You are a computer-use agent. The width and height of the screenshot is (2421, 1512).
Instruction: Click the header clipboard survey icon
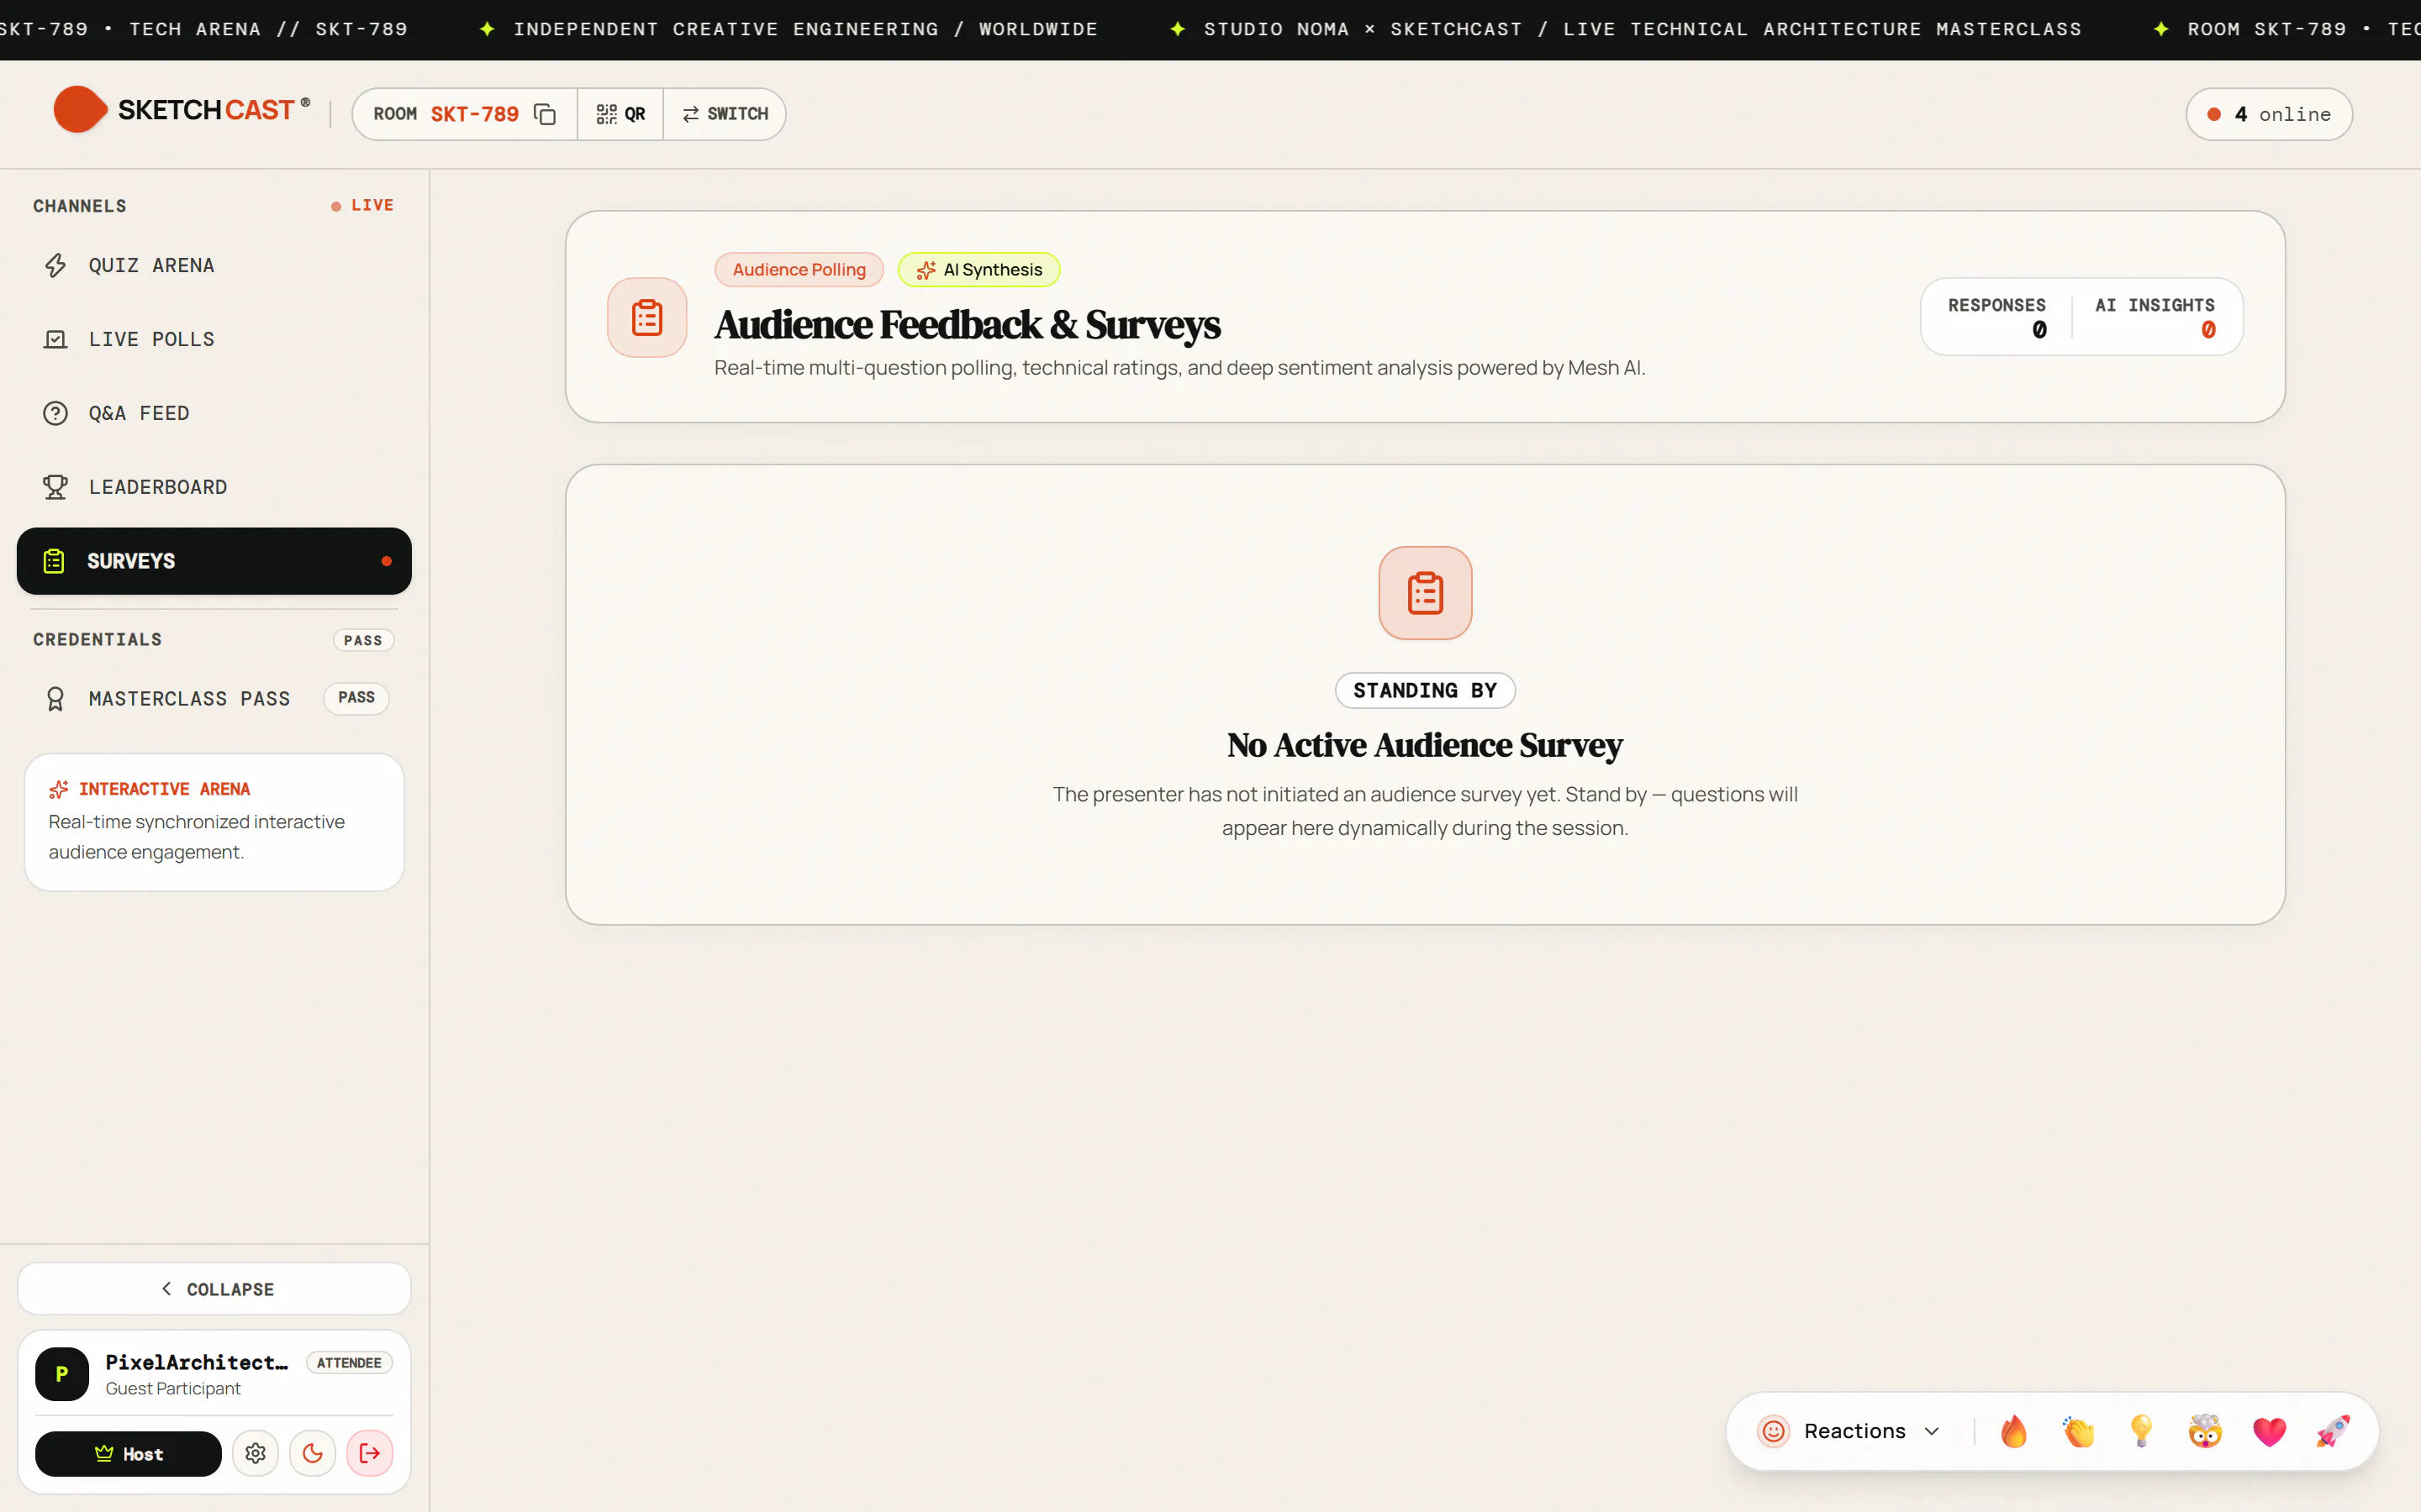point(647,318)
